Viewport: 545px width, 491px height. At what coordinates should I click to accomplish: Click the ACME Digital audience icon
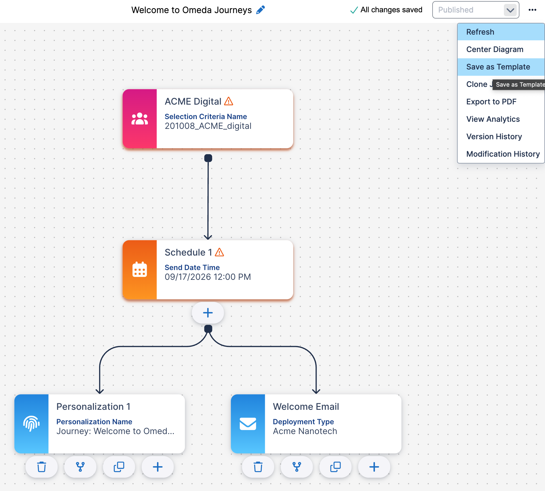coord(140,119)
